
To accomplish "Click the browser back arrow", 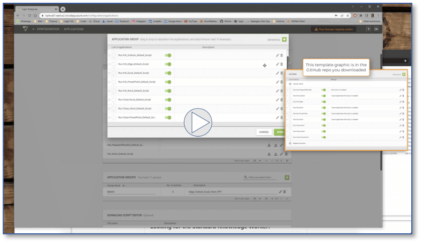I will pos(18,16).
